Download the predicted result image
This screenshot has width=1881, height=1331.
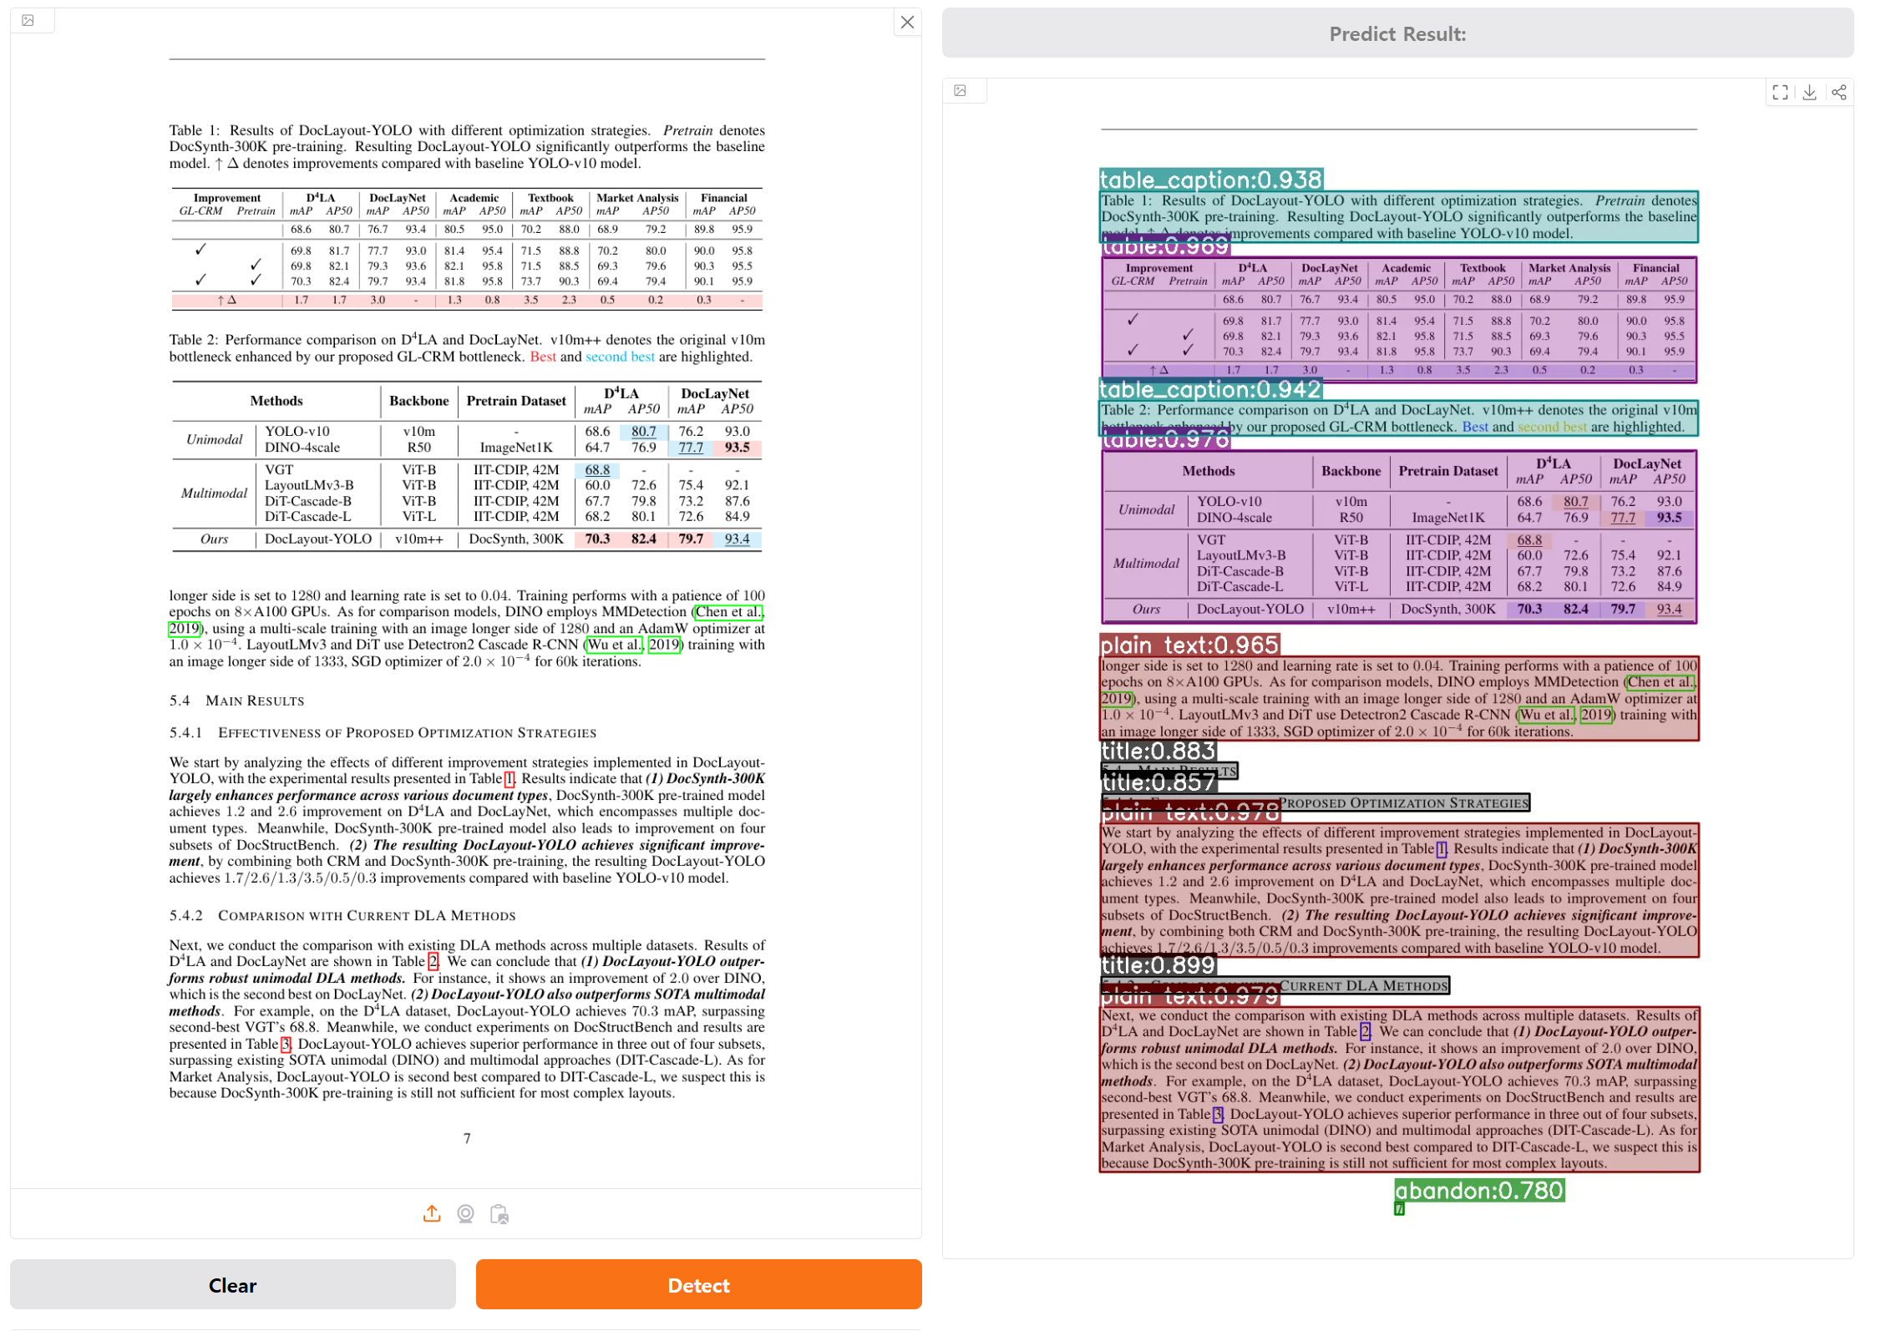click(x=1809, y=92)
